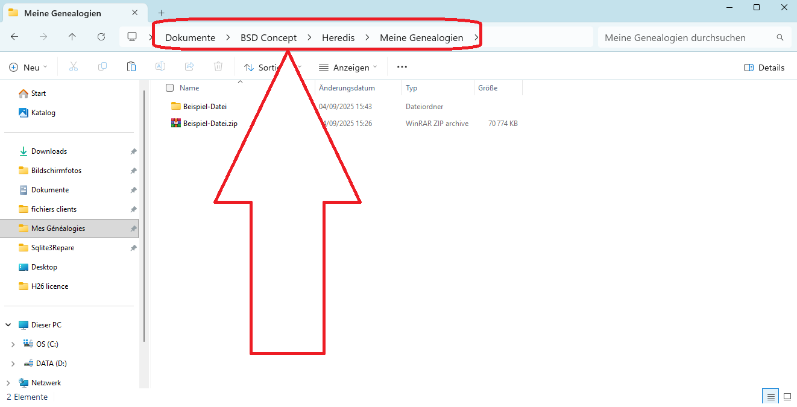The image size is (797, 407).
Task: Open the Anzeigen dropdown menu
Action: click(348, 68)
